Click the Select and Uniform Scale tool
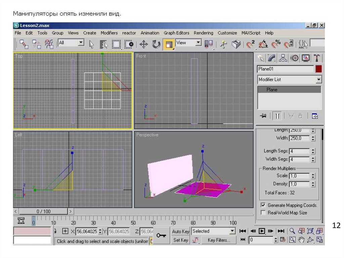The image size is (344, 258). click(x=169, y=44)
